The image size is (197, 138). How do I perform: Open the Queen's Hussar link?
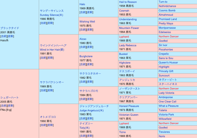point(168,63)
